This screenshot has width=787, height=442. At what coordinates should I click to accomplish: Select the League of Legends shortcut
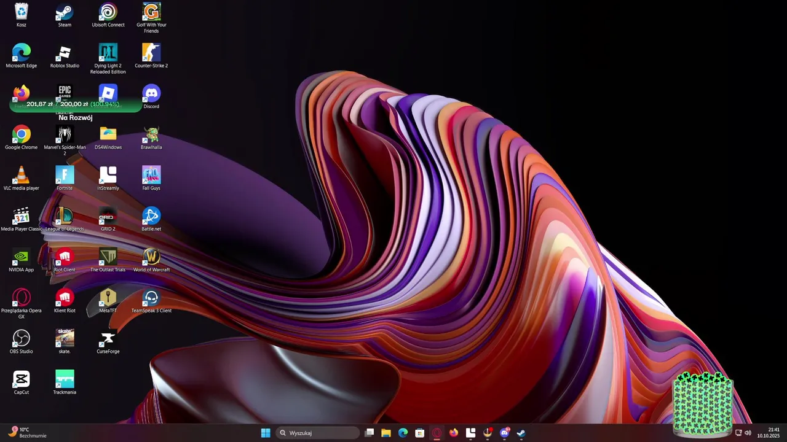tap(65, 220)
